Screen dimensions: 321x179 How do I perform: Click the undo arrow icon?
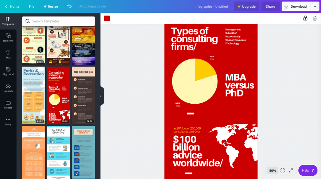(x=69, y=7)
